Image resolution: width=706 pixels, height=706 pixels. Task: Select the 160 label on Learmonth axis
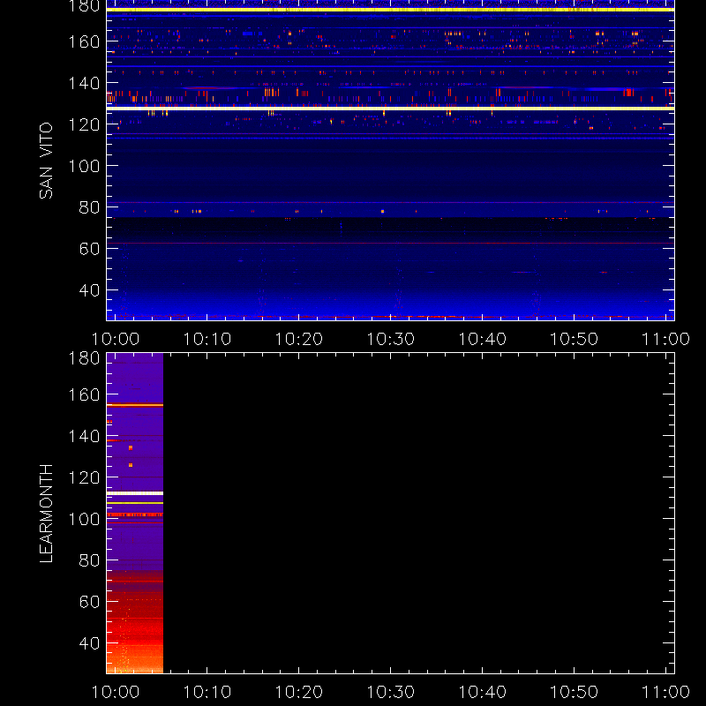pyautogui.click(x=84, y=394)
